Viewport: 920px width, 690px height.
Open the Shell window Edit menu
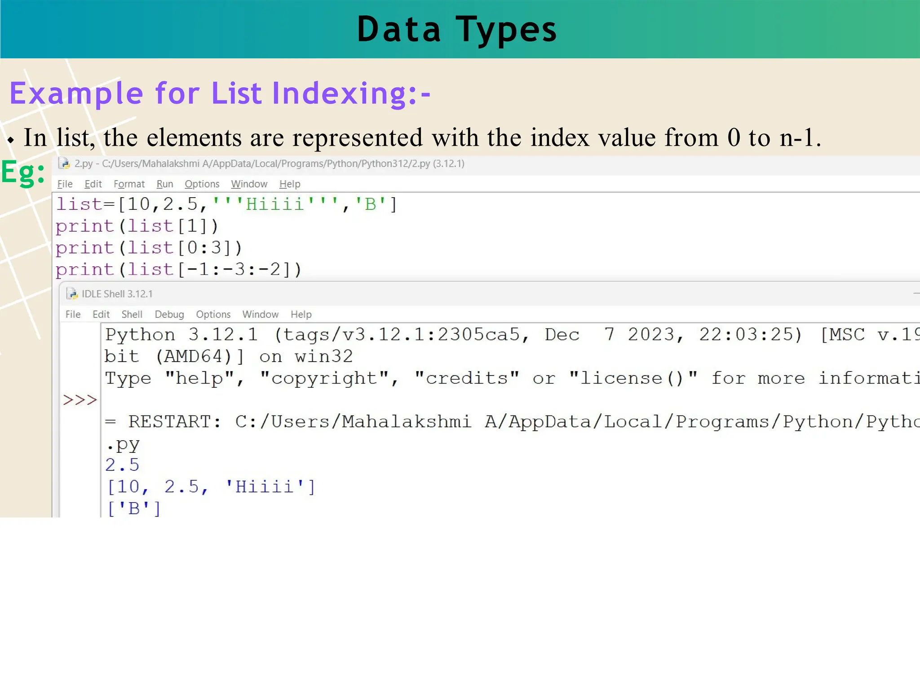pos(101,314)
